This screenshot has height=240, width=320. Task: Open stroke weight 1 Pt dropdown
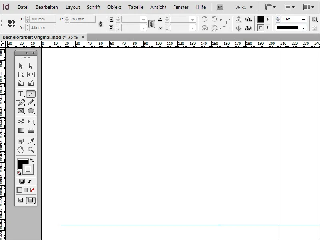click(x=304, y=20)
